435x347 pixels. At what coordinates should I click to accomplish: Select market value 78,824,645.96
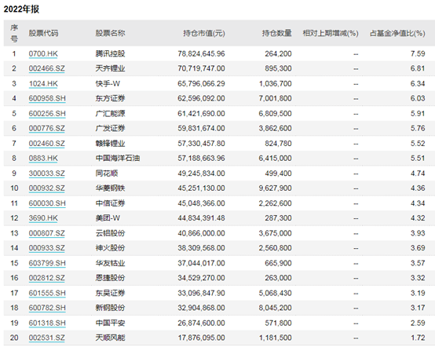pyautogui.click(x=202, y=54)
